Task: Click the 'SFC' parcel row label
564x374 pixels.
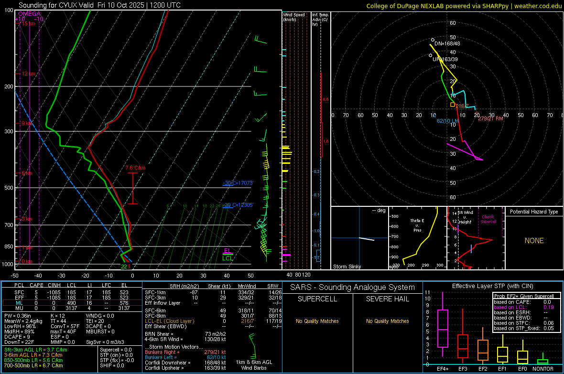Action: click(19, 292)
